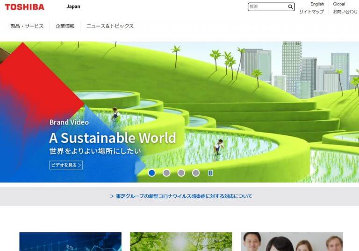Expand the ニュース&トピックス menu

tap(110, 26)
